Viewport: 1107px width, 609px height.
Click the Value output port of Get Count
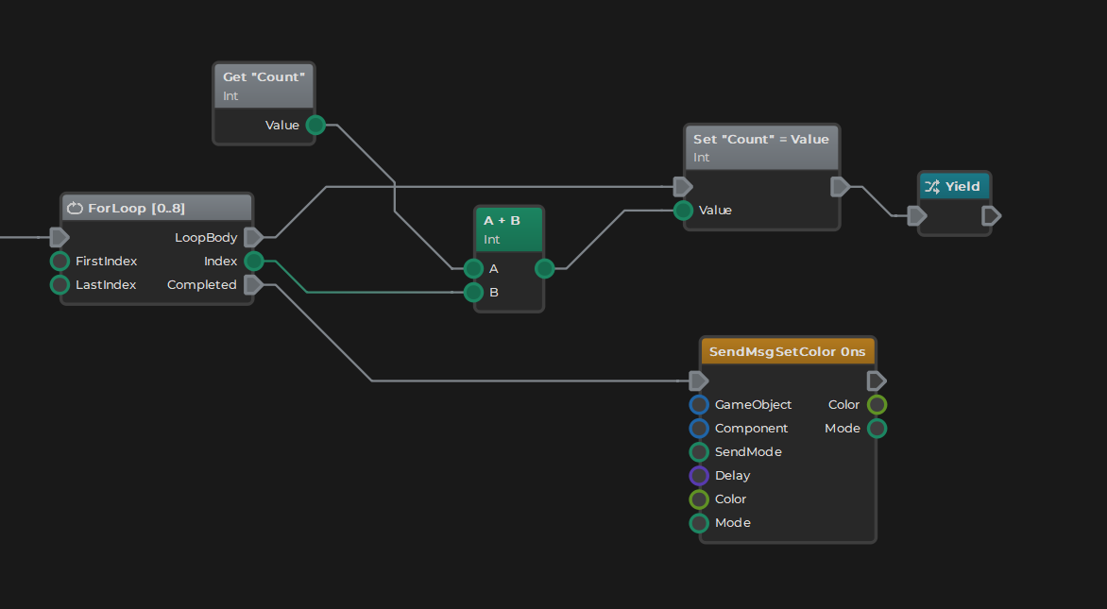coord(315,125)
